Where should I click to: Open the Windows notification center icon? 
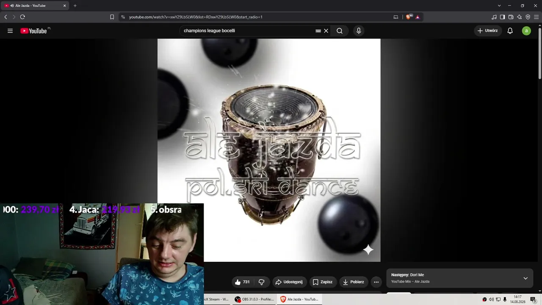point(534,299)
